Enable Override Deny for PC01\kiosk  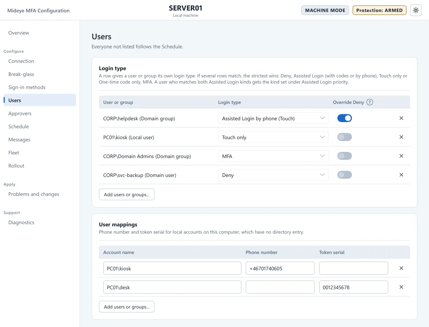344,137
